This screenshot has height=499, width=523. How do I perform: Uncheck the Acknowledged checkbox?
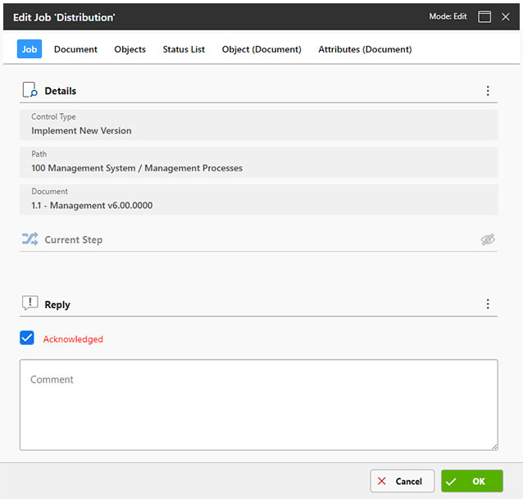tap(27, 338)
